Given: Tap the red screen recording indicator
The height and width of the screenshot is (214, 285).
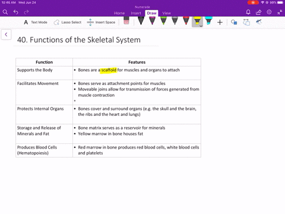Looking at the screenshot, I should point(253,2).
